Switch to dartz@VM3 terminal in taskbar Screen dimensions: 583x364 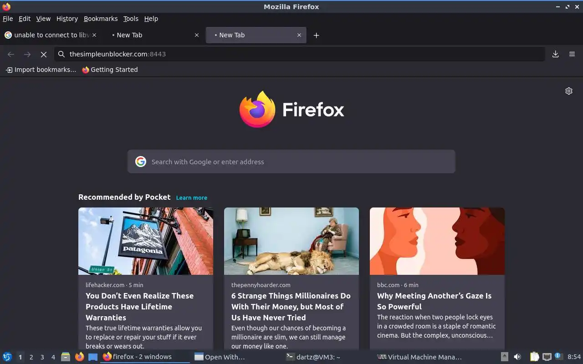[x=327, y=357]
